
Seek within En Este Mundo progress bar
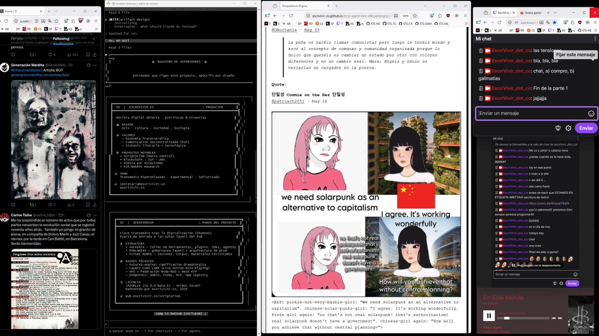tap(523, 318)
